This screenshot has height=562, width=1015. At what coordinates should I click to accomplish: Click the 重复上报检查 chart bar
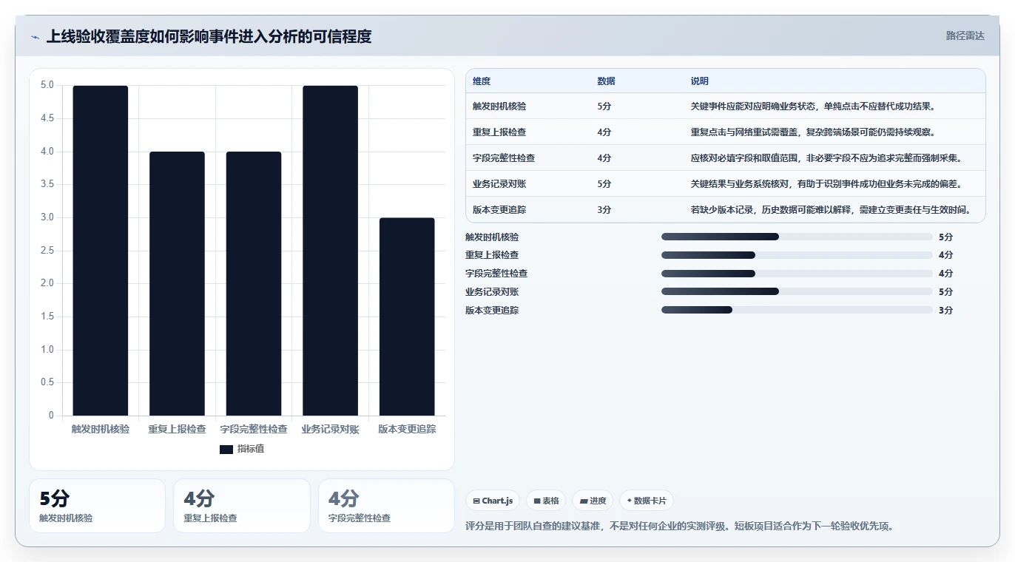177,284
